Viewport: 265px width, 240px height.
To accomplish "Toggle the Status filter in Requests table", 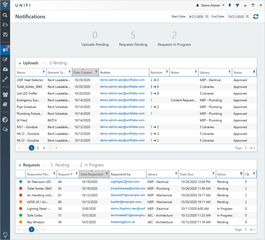I will pos(241,174).
